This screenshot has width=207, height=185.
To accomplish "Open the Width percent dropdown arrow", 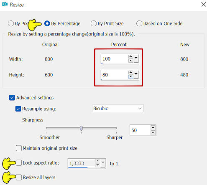I will pos(136,59).
